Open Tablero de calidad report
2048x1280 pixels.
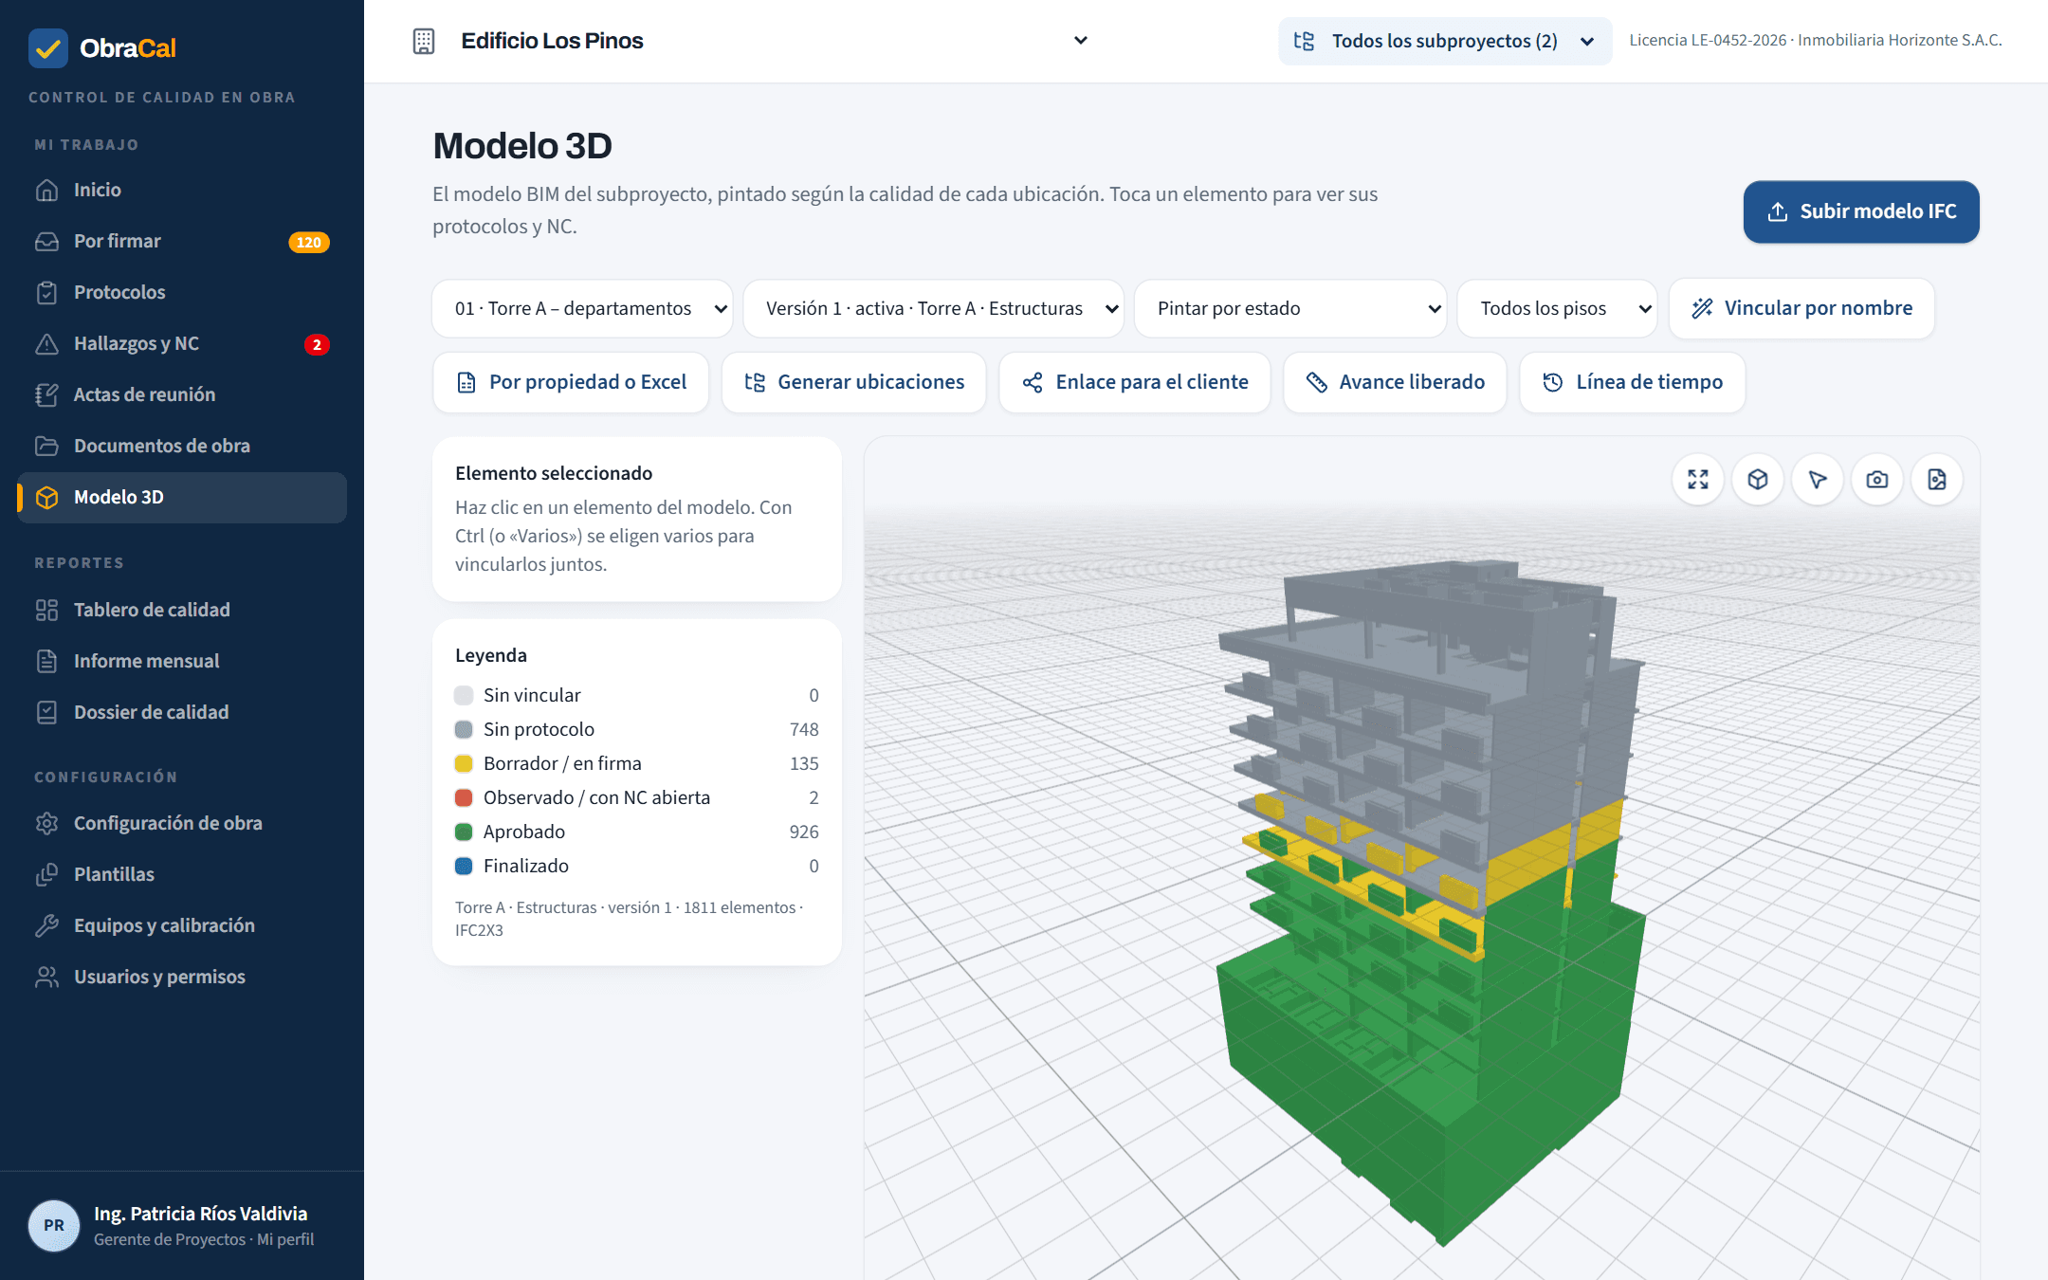click(x=182, y=610)
